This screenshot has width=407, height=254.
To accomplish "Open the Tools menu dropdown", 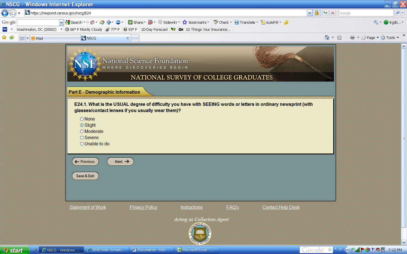I will click(x=390, y=38).
